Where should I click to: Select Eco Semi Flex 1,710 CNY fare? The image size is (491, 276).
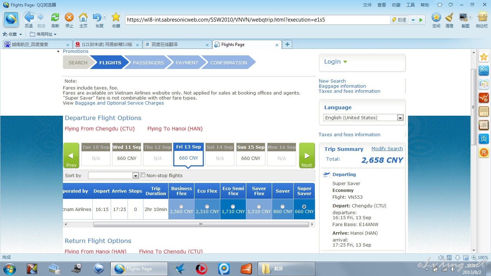click(x=233, y=207)
